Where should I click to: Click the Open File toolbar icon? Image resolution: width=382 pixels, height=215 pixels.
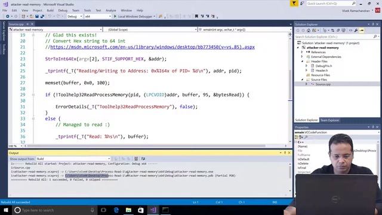click(x=32, y=16)
